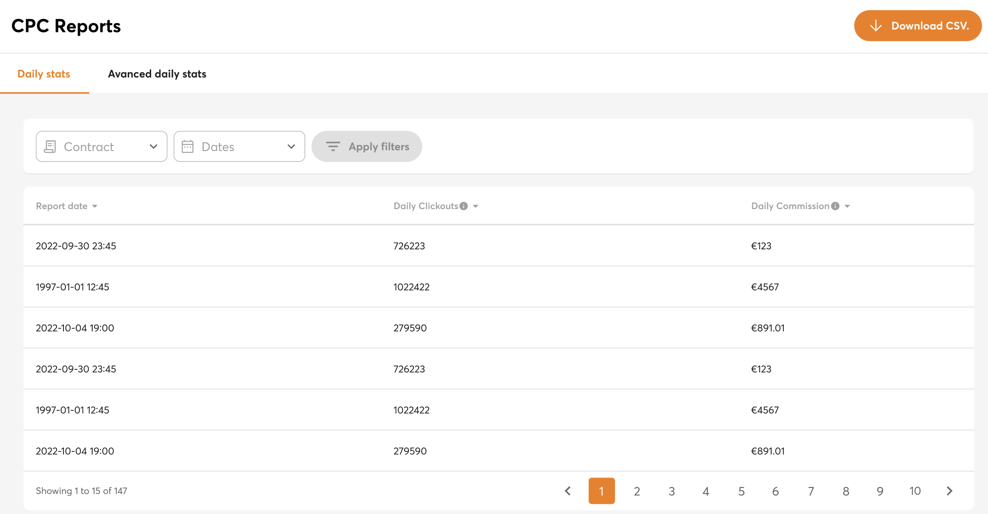988x514 pixels.
Task: Open the Avanced daily stats tab
Action: click(157, 74)
